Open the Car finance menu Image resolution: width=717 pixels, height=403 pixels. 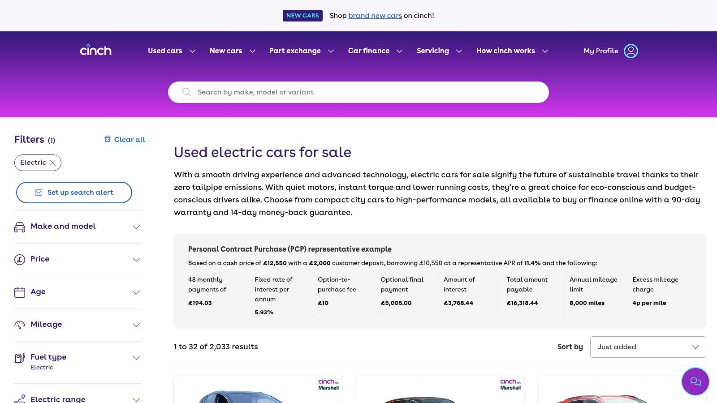click(x=375, y=51)
